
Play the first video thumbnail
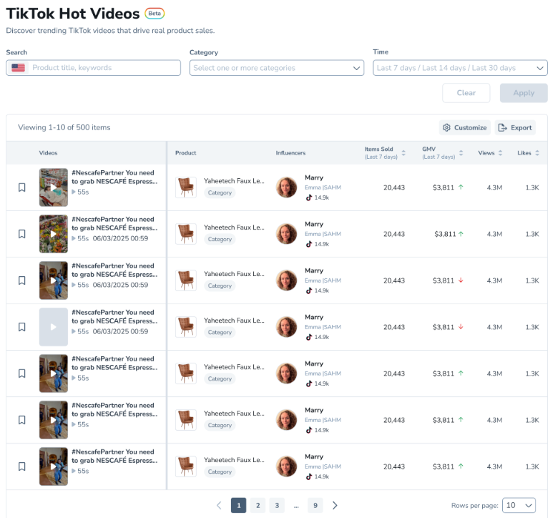pos(54,187)
